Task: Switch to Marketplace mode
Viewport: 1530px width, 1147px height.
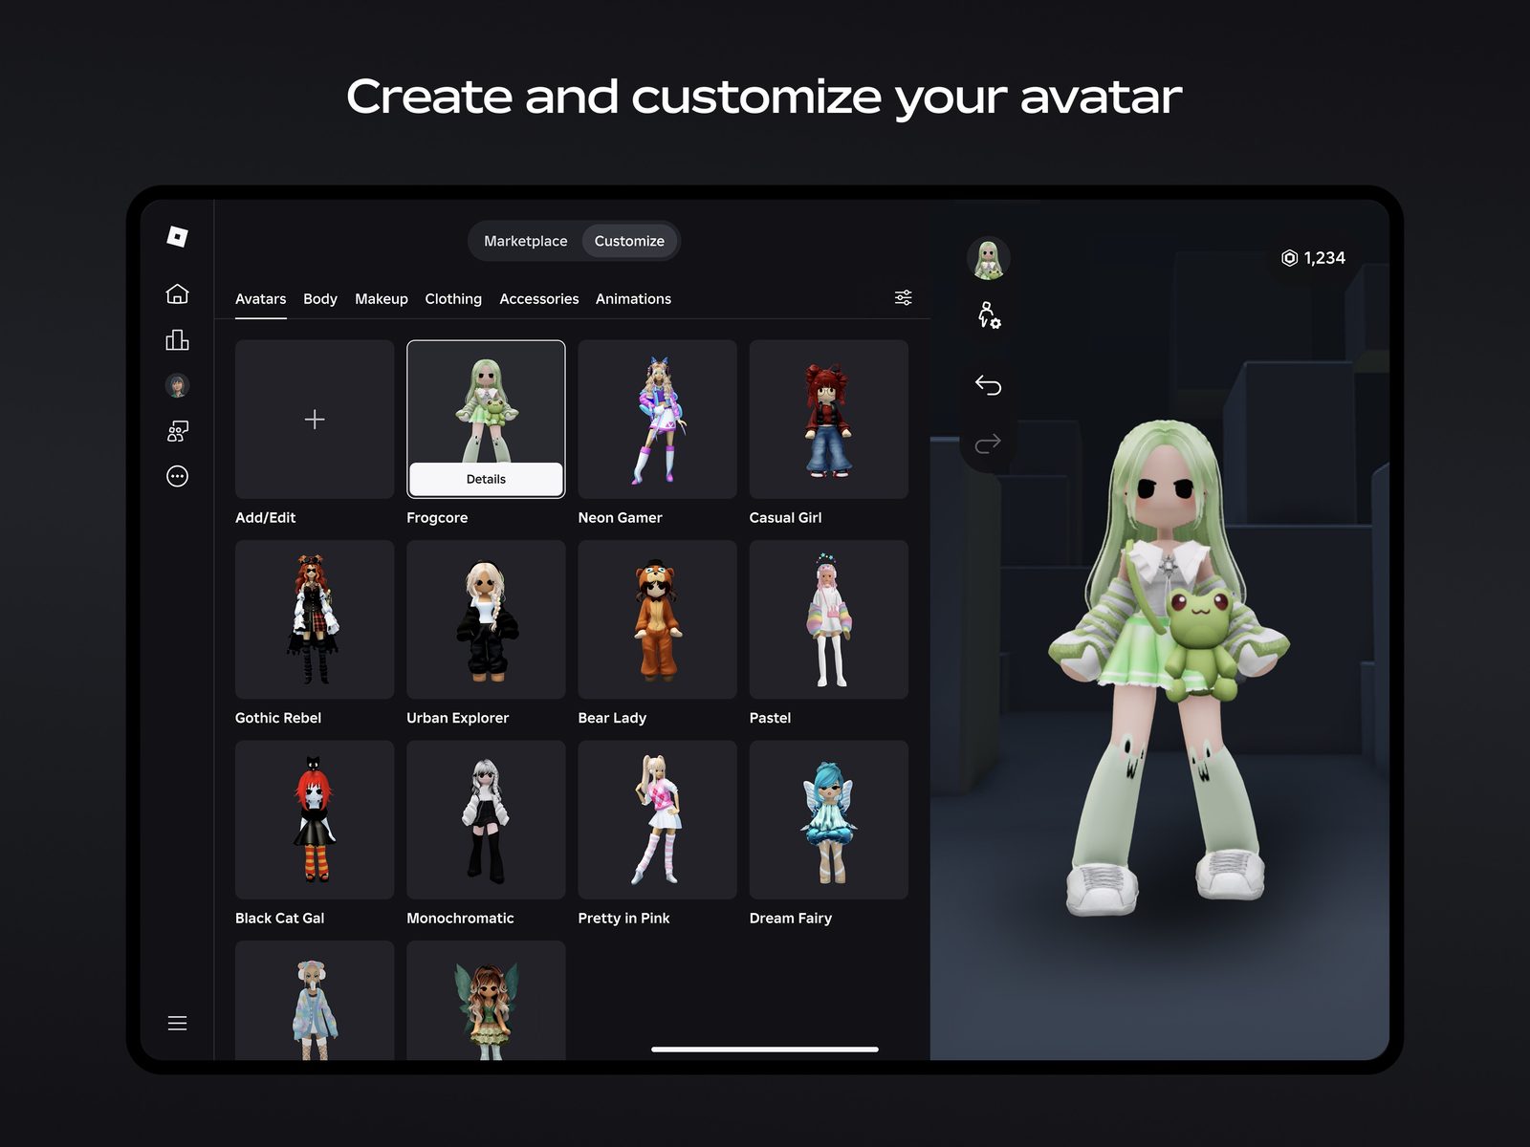Action: [x=525, y=241]
